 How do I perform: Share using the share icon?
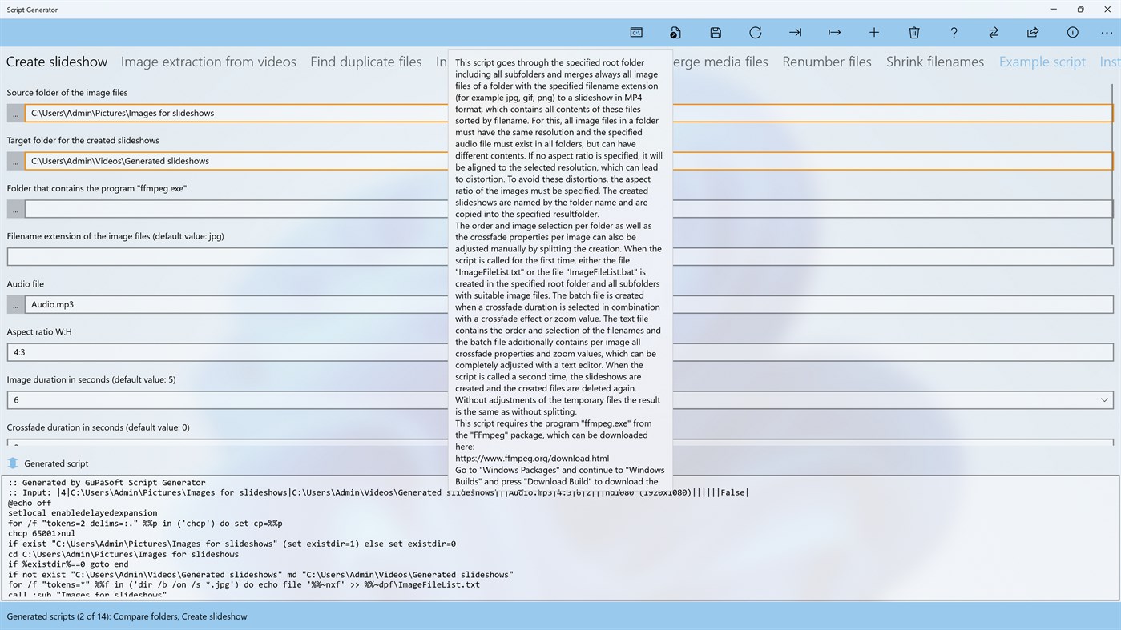pos(1033,33)
